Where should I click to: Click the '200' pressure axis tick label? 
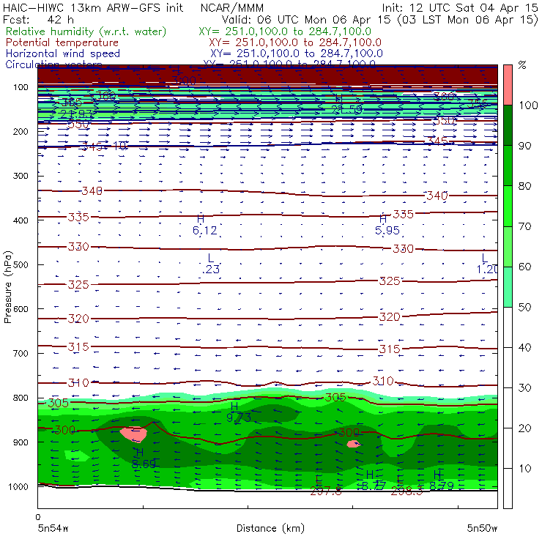point(21,132)
